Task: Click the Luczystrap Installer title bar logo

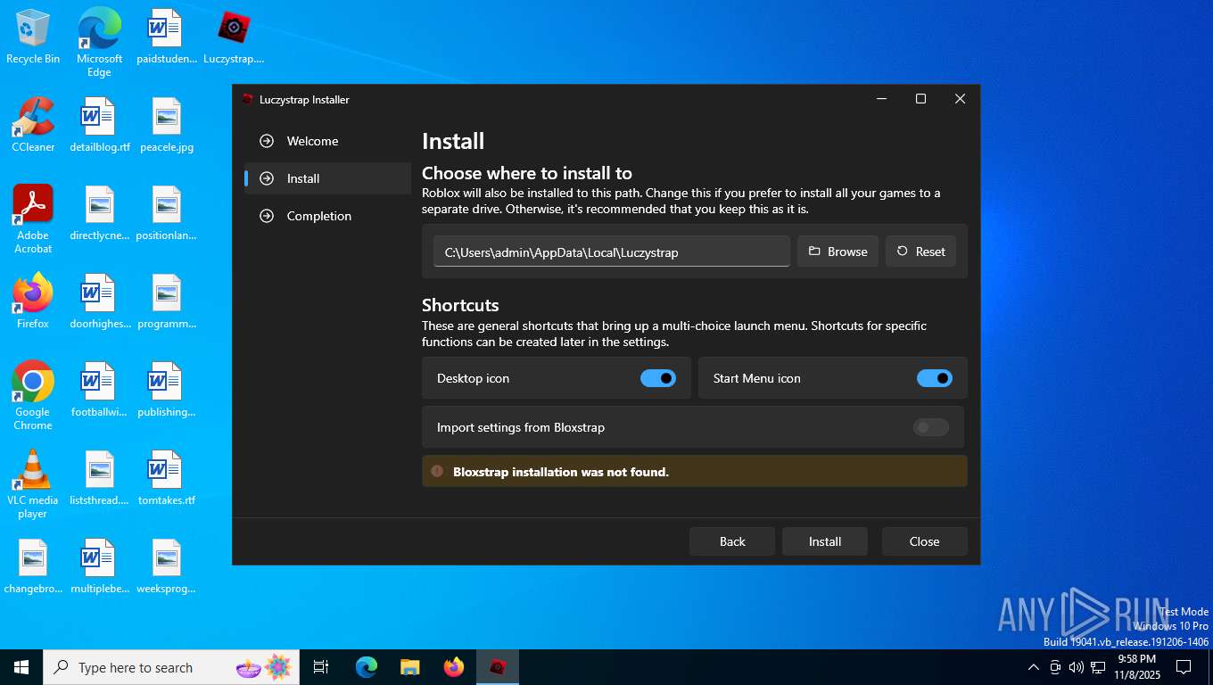Action: point(248,99)
